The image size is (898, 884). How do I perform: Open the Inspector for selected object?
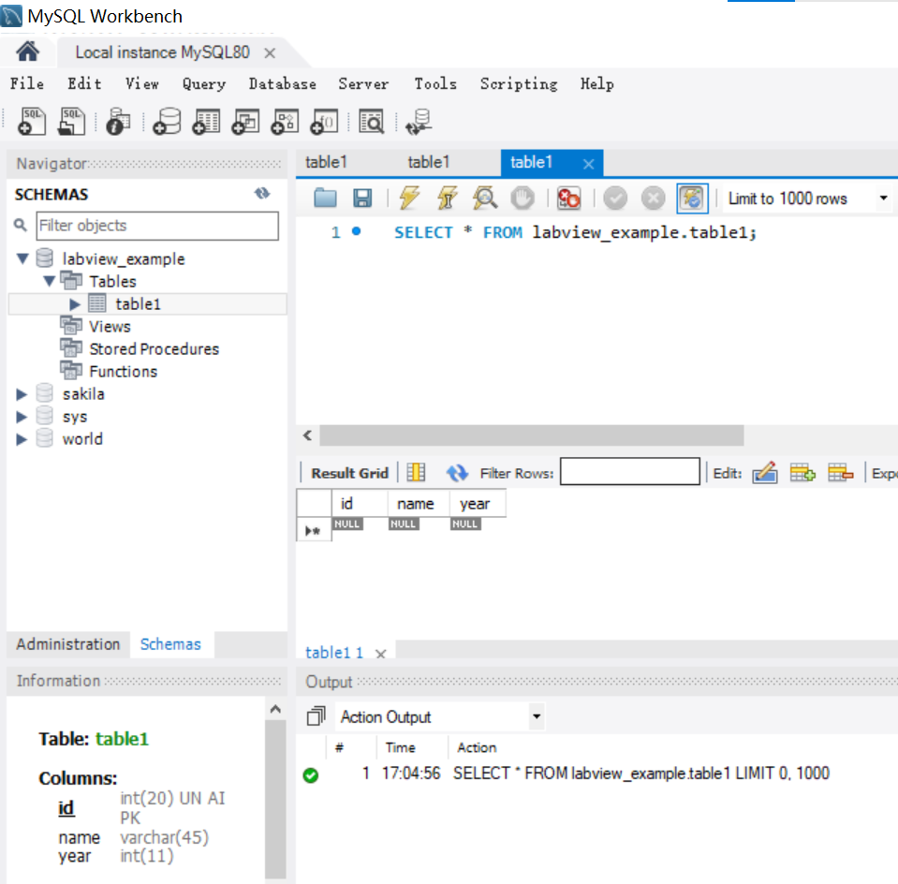tap(118, 122)
